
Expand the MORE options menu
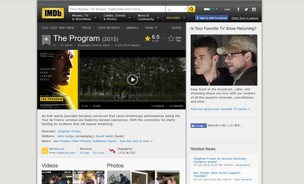(x=151, y=28)
